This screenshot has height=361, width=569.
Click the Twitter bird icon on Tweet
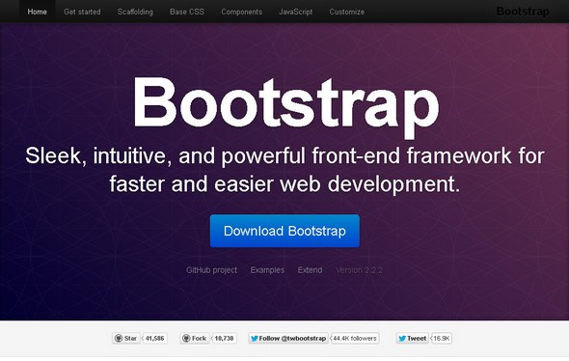402,339
